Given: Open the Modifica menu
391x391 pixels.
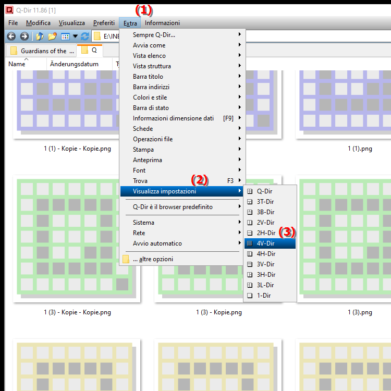Looking at the screenshot, I should tap(38, 23).
